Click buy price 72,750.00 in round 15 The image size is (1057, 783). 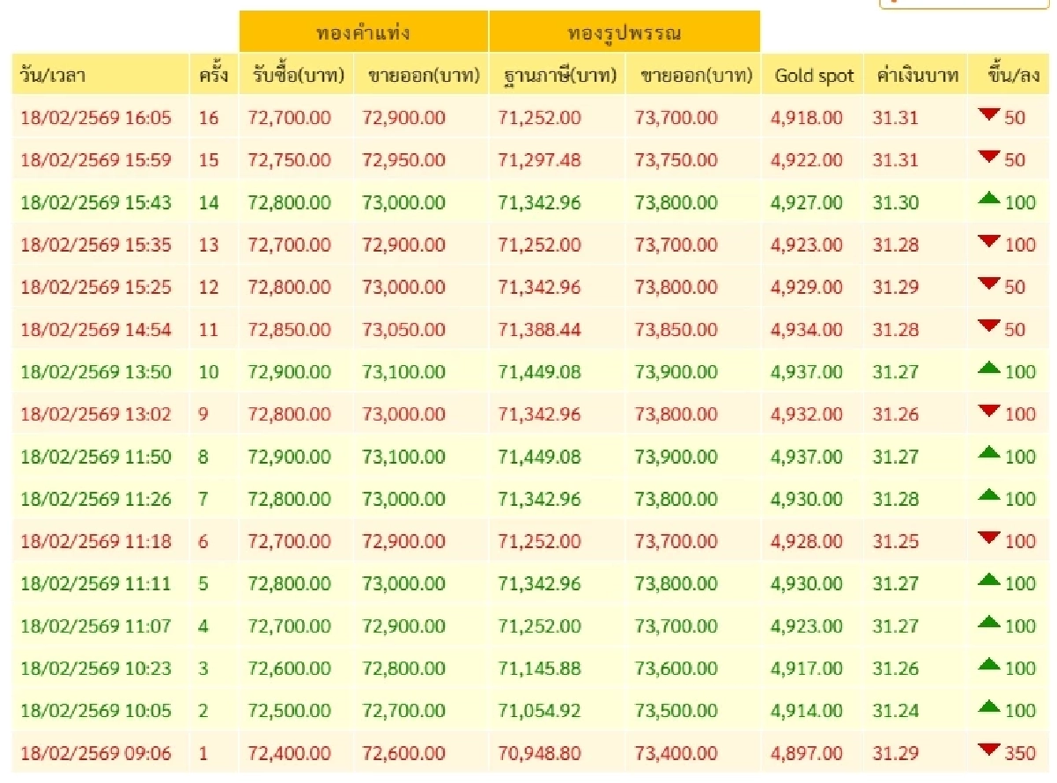tap(290, 160)
